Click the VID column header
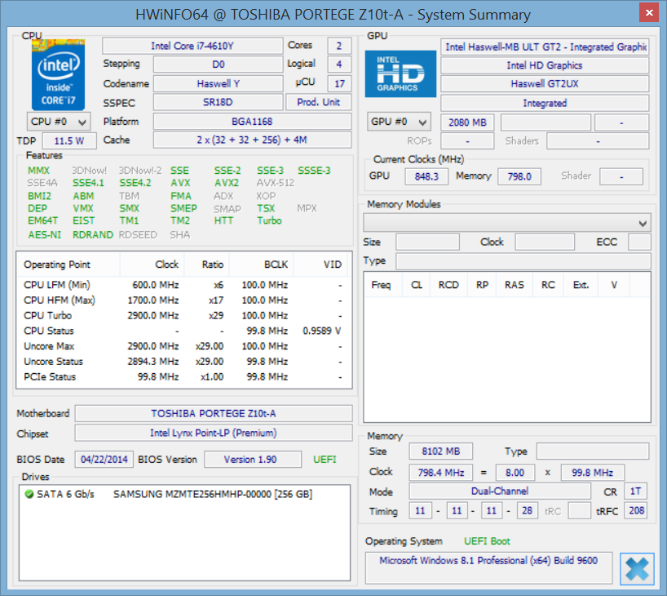Viewport: 667px width, 596px height. pos(320,265)
